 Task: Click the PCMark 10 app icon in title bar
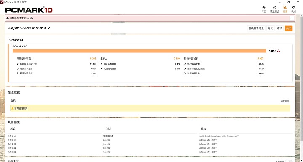(x=2, y=2)
